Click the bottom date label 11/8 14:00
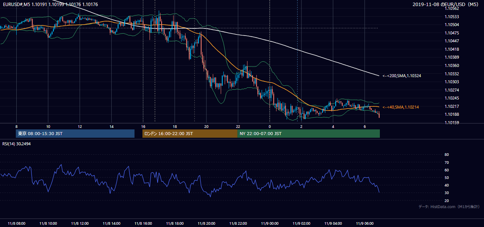The width and height of the screenshot is (484, 227). pyautogui.click(x=111, y=224)
